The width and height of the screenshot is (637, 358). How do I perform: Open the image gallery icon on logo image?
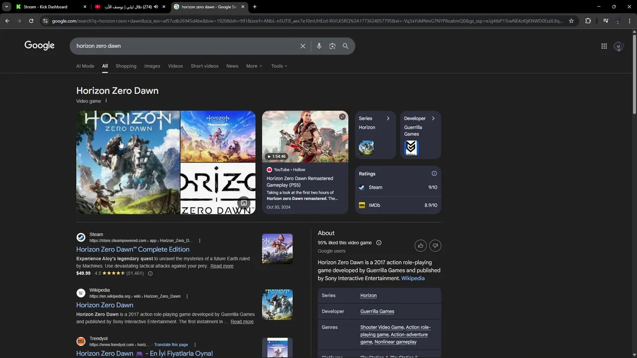pyautogui.click(x=244, y=203)
